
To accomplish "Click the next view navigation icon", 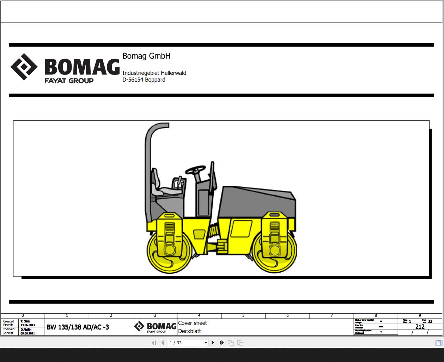I will (240, 343).
